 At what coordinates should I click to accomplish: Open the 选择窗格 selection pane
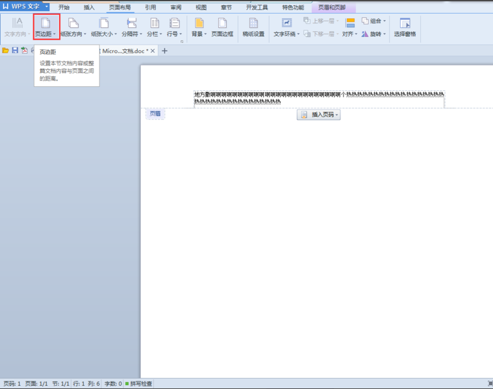pos(405,27)
